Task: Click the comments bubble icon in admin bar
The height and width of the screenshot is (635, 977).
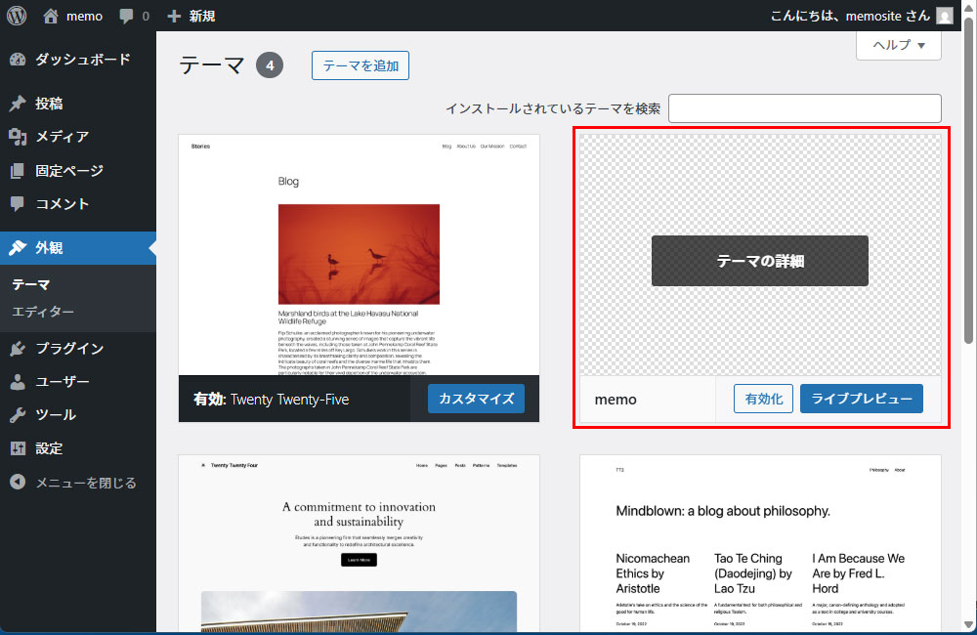Action: [127, 16]
